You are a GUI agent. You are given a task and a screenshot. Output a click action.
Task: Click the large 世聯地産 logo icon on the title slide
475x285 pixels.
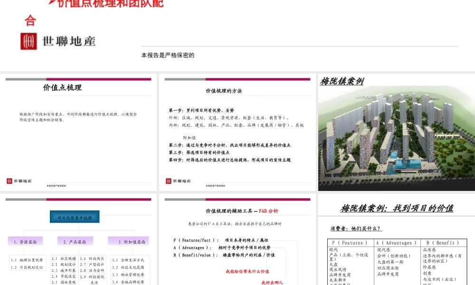click(29, 41)
